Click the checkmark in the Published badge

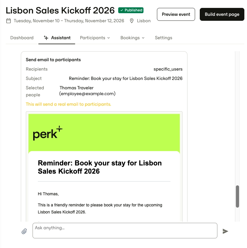coord(122,10)
